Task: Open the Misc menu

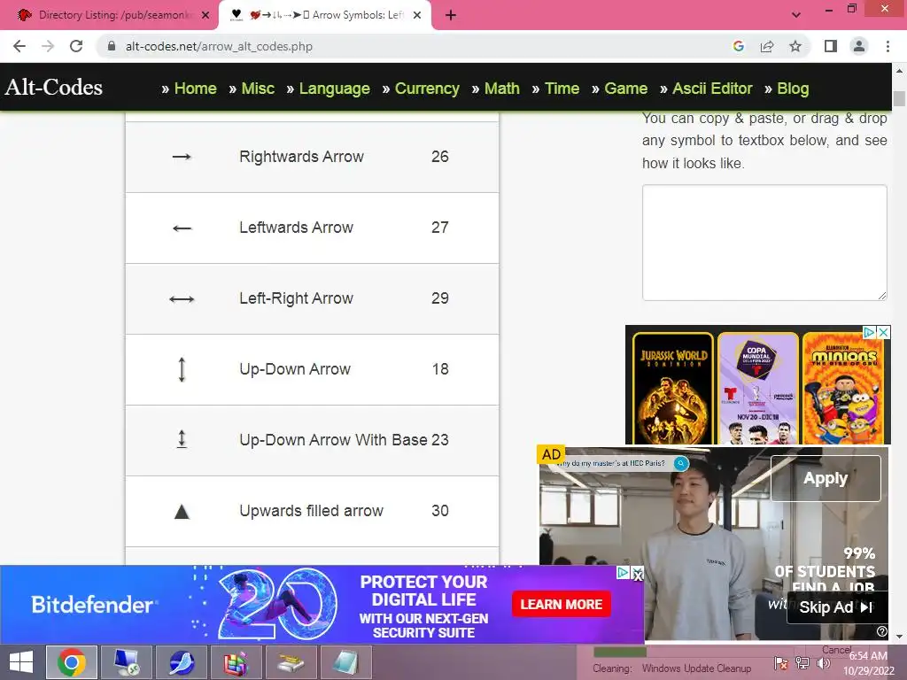Action: [x=258, y=89]
